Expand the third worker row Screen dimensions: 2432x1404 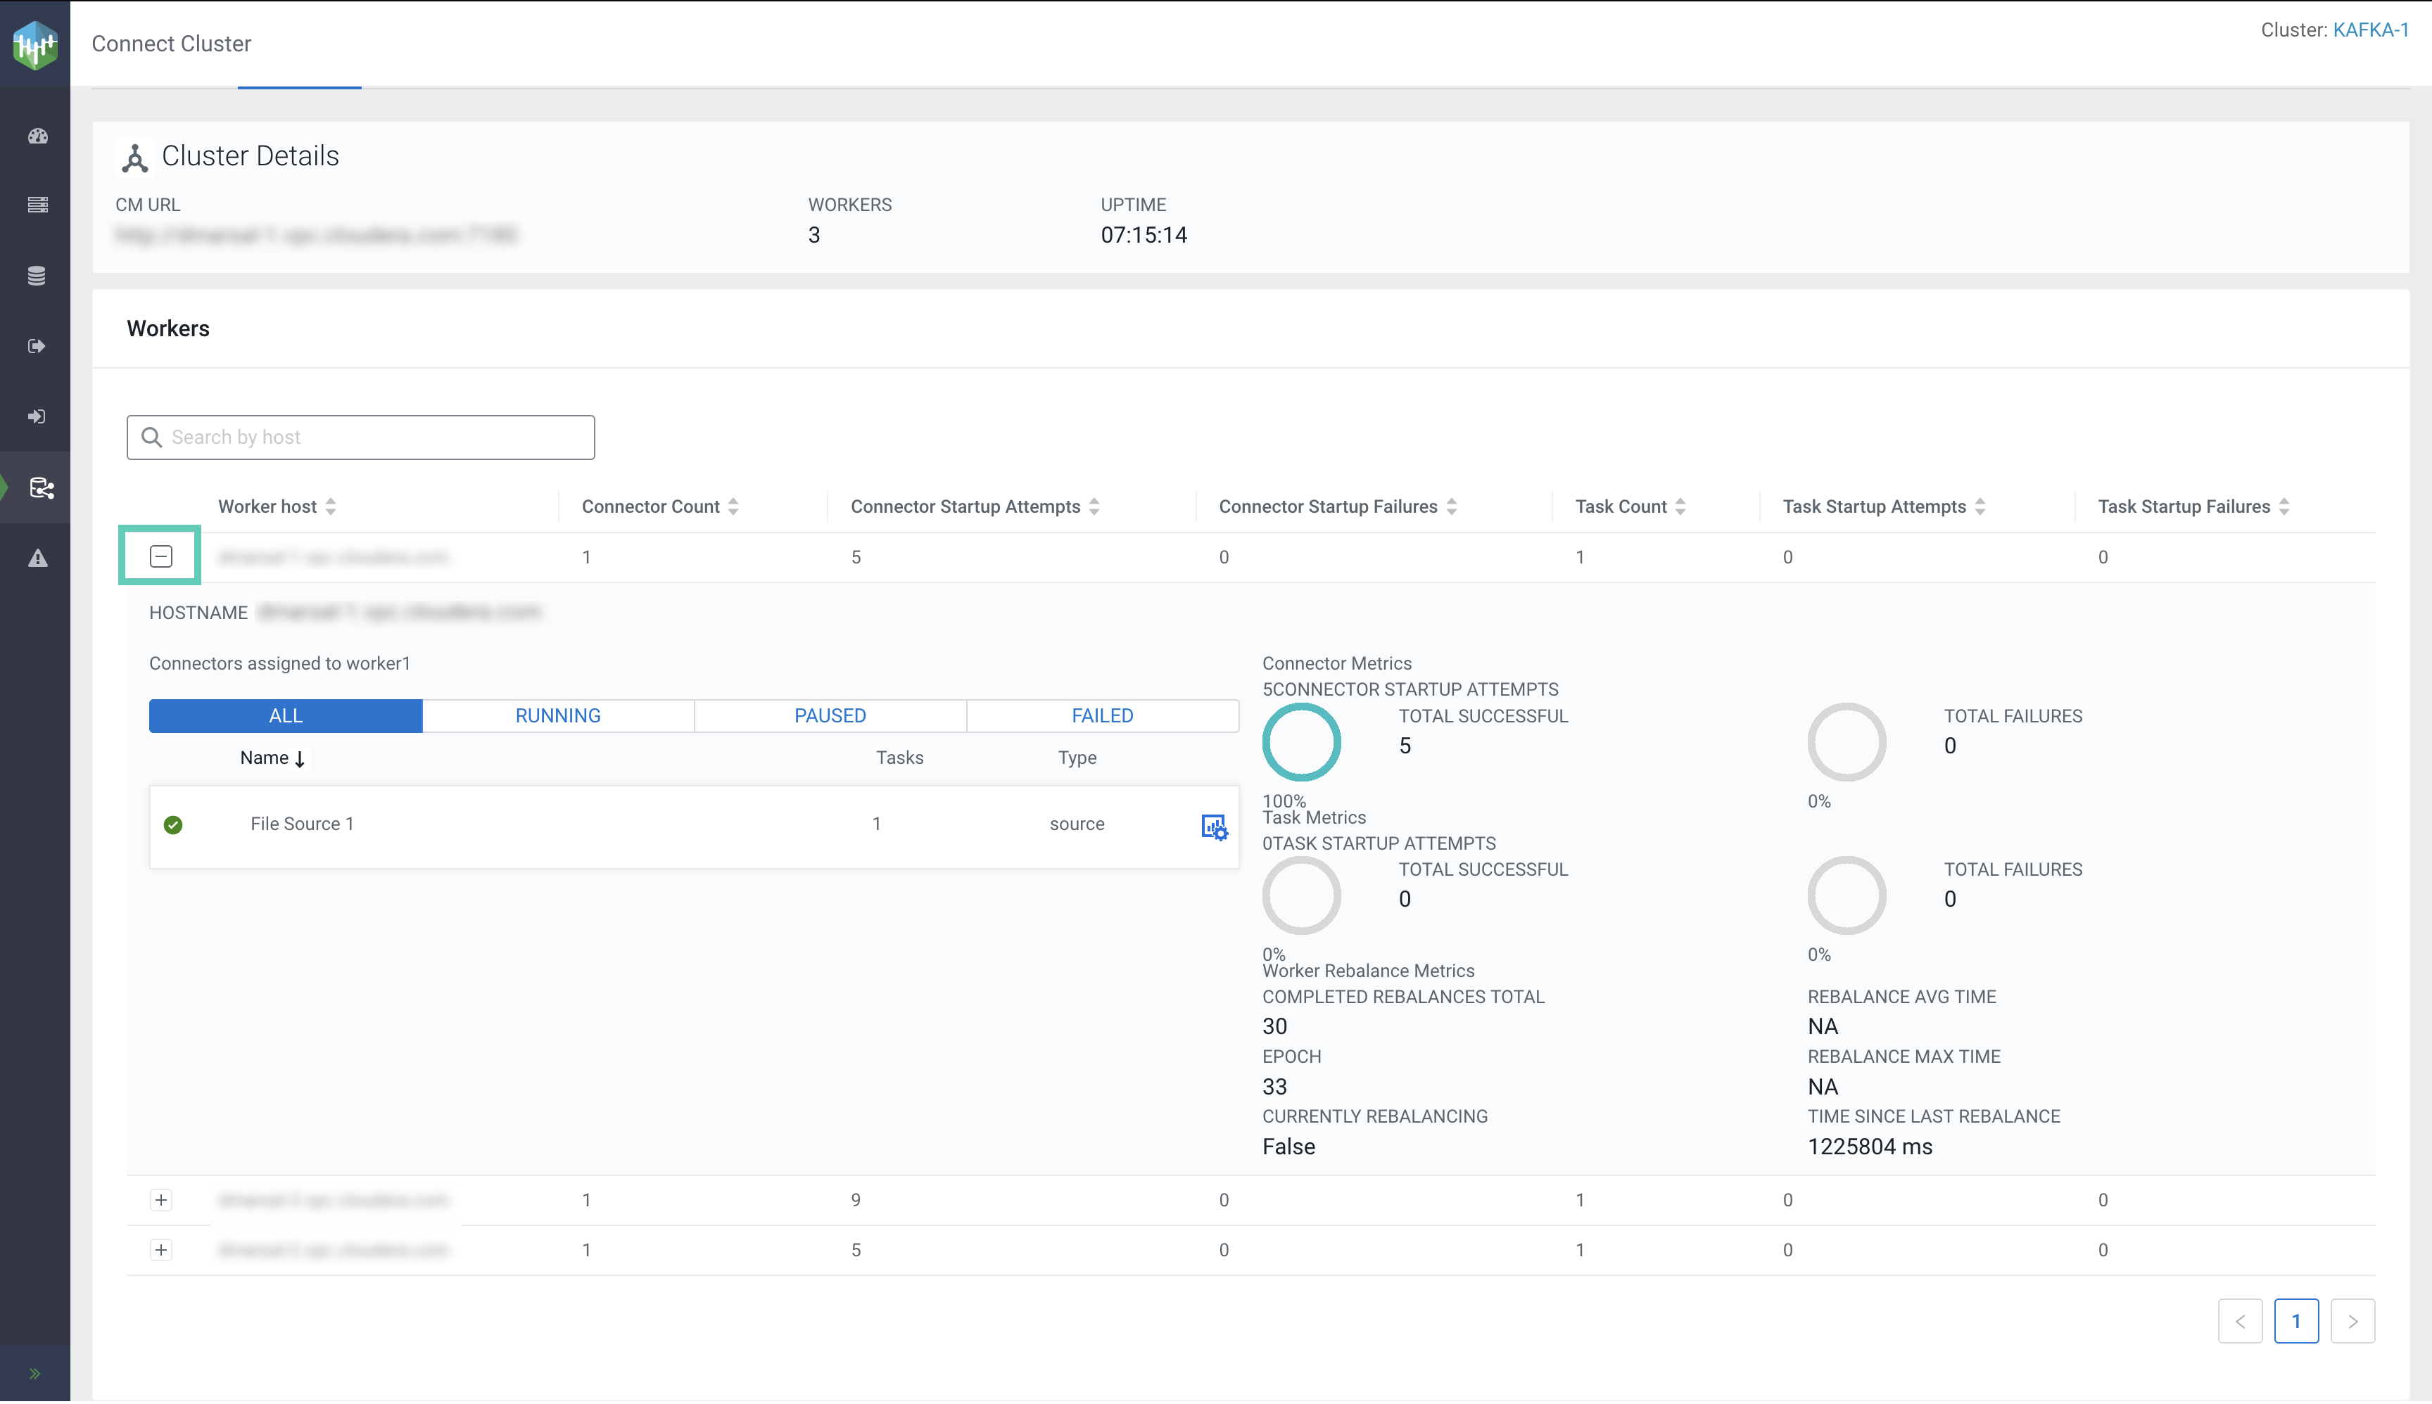(161, 1250)
